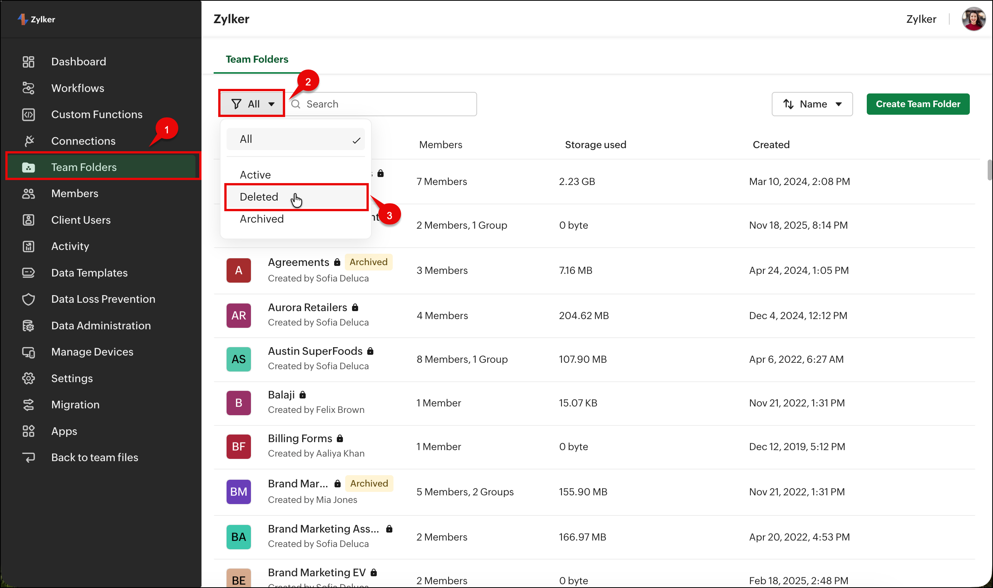The image size is (993, 588).
Task: Click the Agreements folder color tile
Action: tap(238, 270)
